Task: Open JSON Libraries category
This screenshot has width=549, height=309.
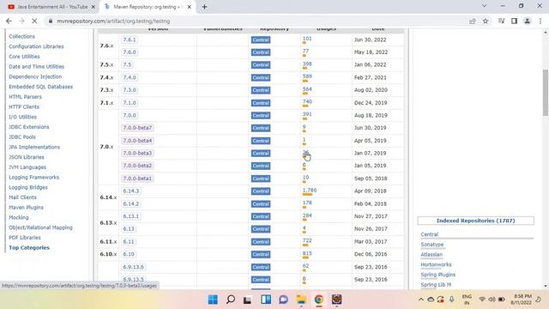Action: click(x=27, y=157)
